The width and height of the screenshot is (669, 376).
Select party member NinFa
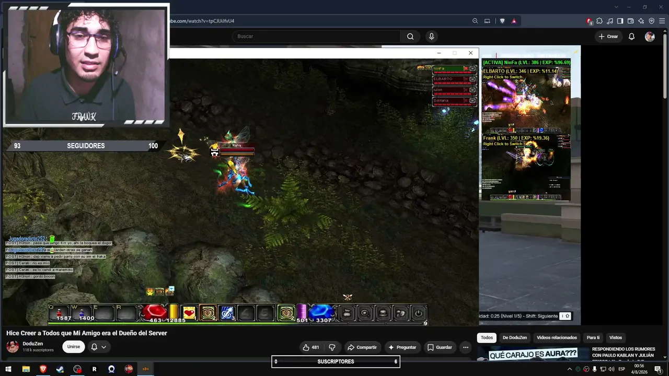click(x=454, y=68)
